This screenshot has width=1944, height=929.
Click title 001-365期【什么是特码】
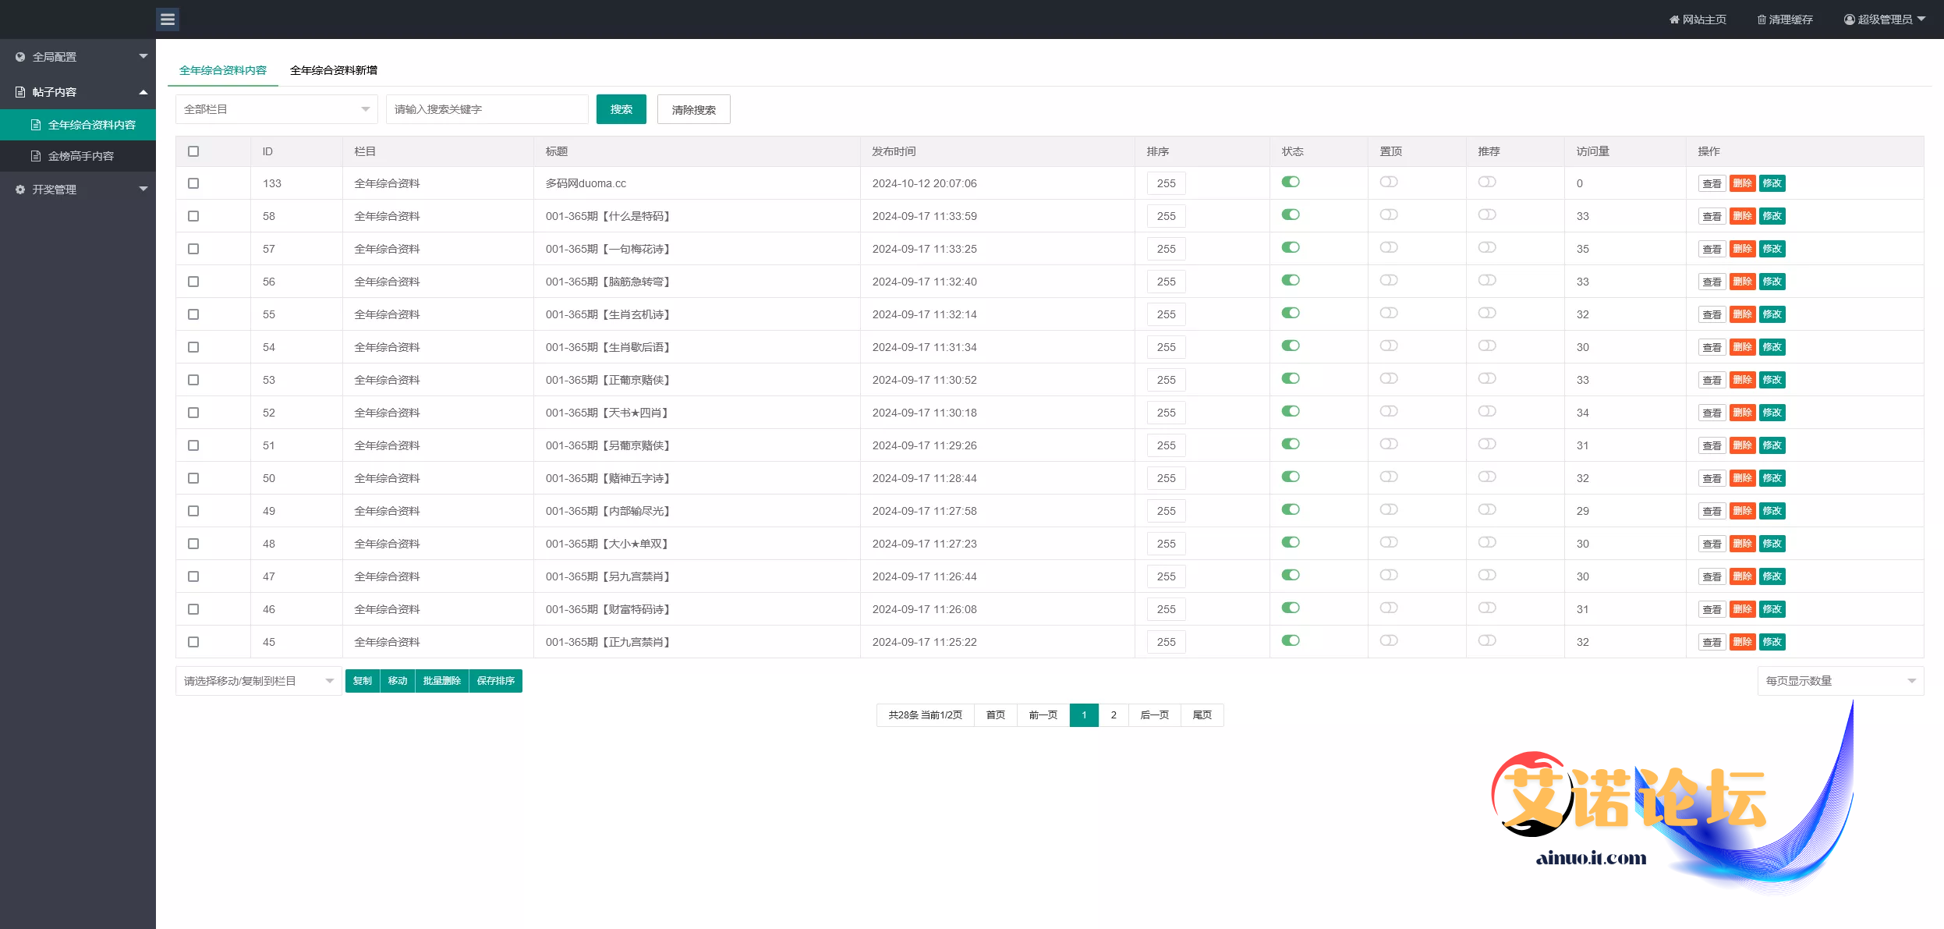(x=608, y=216)
